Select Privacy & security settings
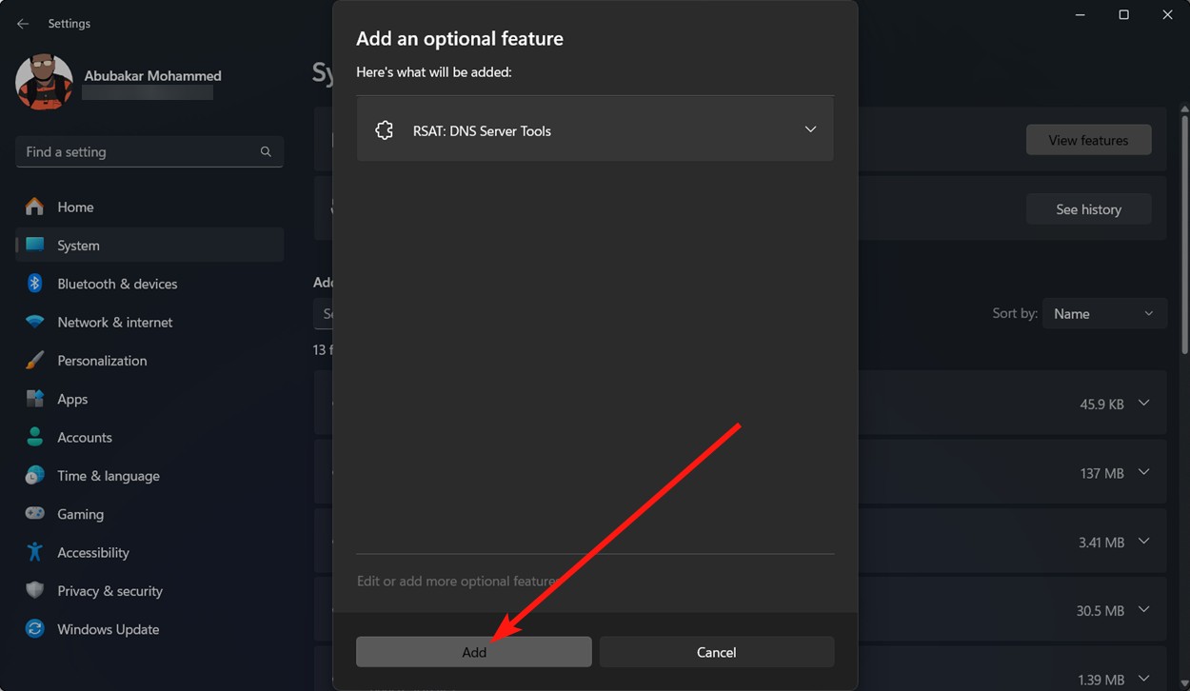The width and height of the screenshot is (1190, 691). pos(109,590)
